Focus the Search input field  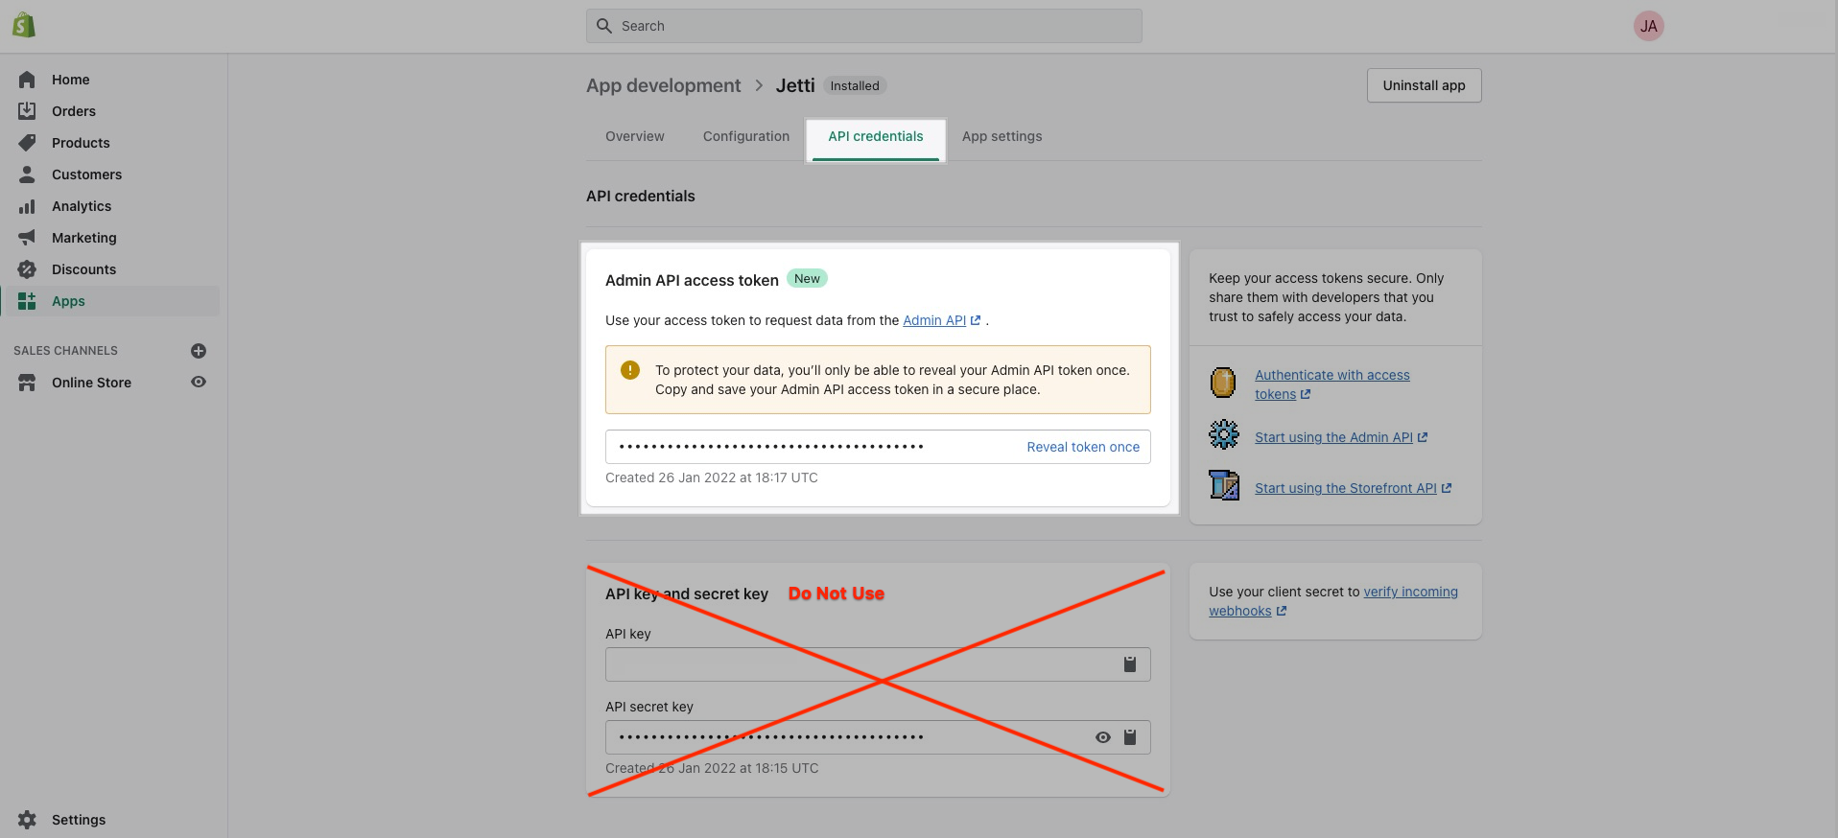pyautogui.click(x=864, y=26)
